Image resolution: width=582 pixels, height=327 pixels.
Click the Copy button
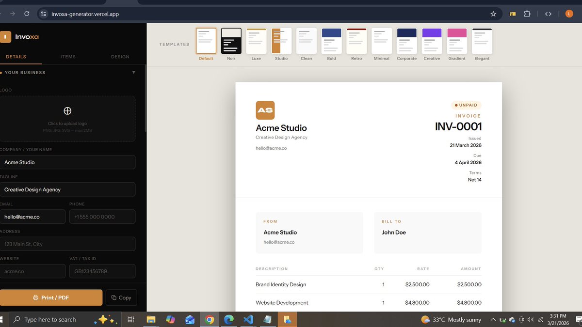coord(121,297)
